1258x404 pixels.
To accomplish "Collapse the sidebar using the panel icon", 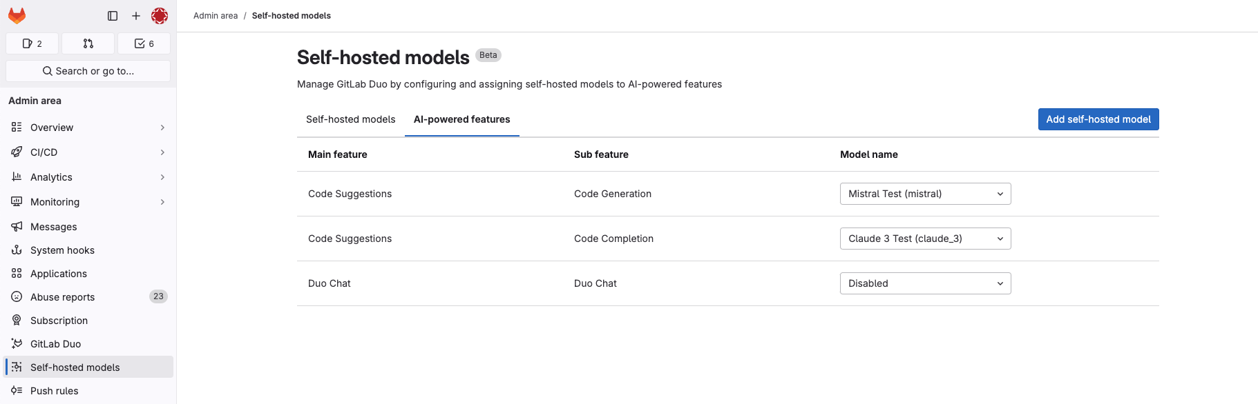I will [x=112, y=15].
